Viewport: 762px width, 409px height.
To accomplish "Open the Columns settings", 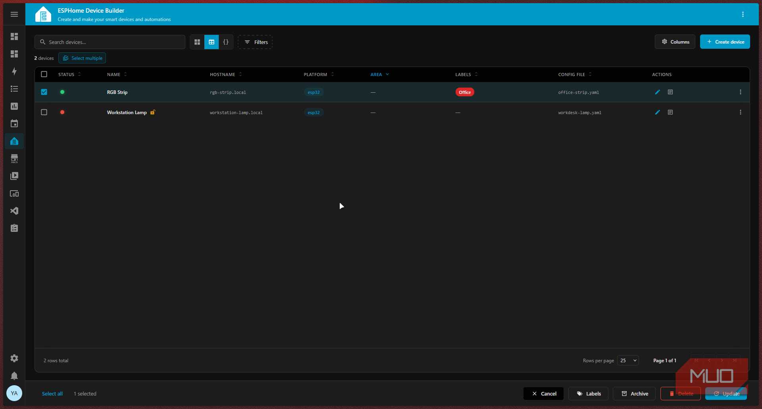I will (x=675, y=42).
